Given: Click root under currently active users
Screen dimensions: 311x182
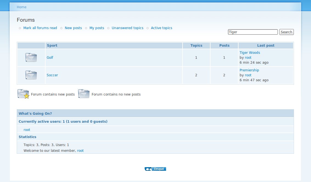Looking at the screenshot, I should pos(27,130).
